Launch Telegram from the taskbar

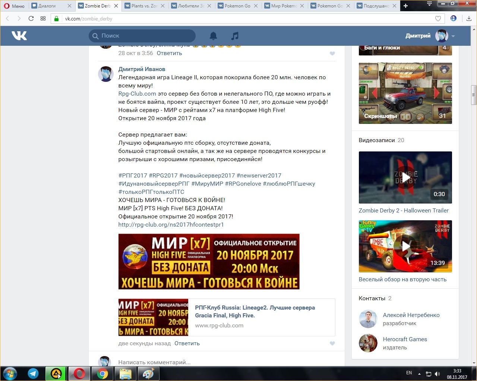(x=33, y=373)
